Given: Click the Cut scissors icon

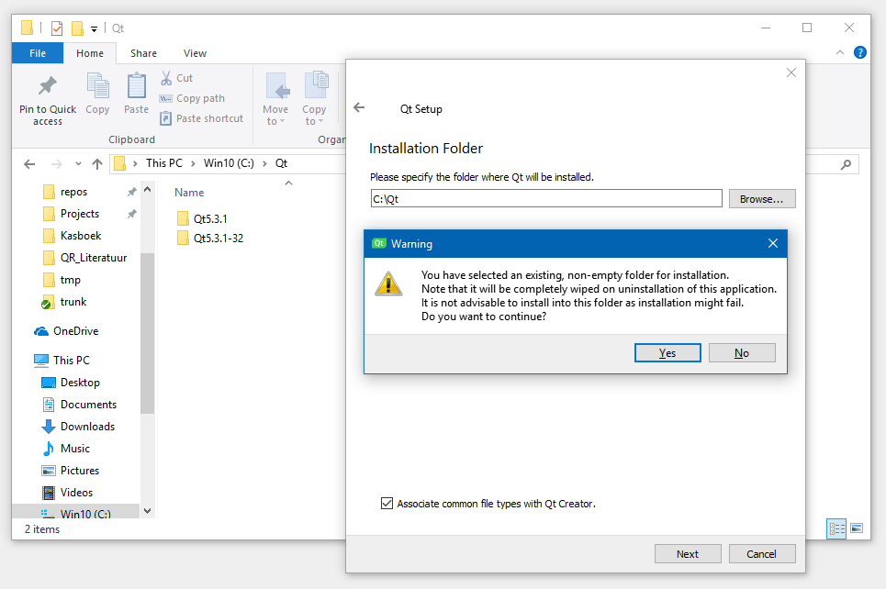Looking at the screenshot, I should (x=166, y=78).
